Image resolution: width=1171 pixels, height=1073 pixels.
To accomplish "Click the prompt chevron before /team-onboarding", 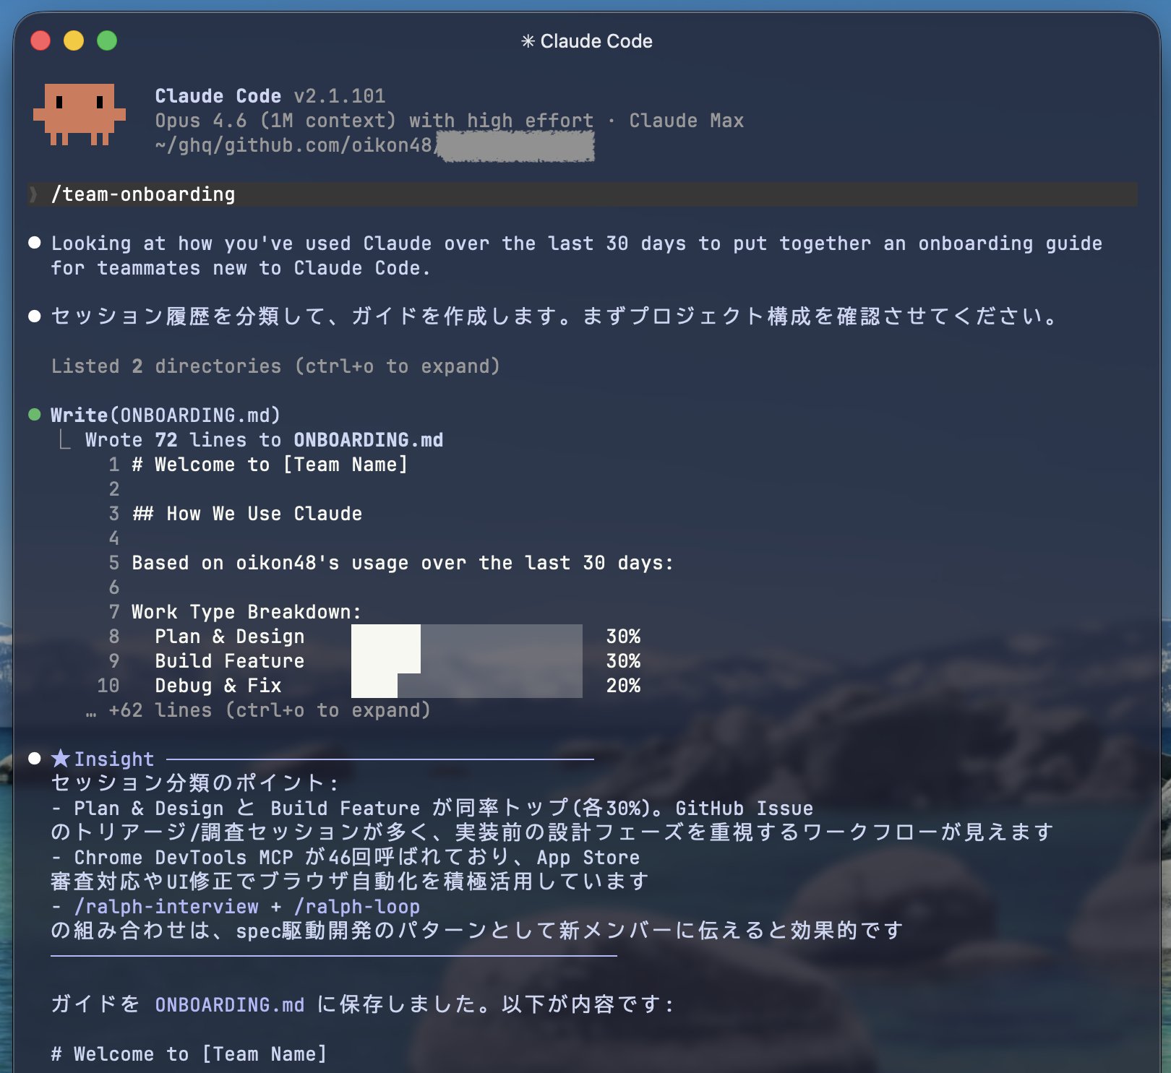I will point(33,194).
